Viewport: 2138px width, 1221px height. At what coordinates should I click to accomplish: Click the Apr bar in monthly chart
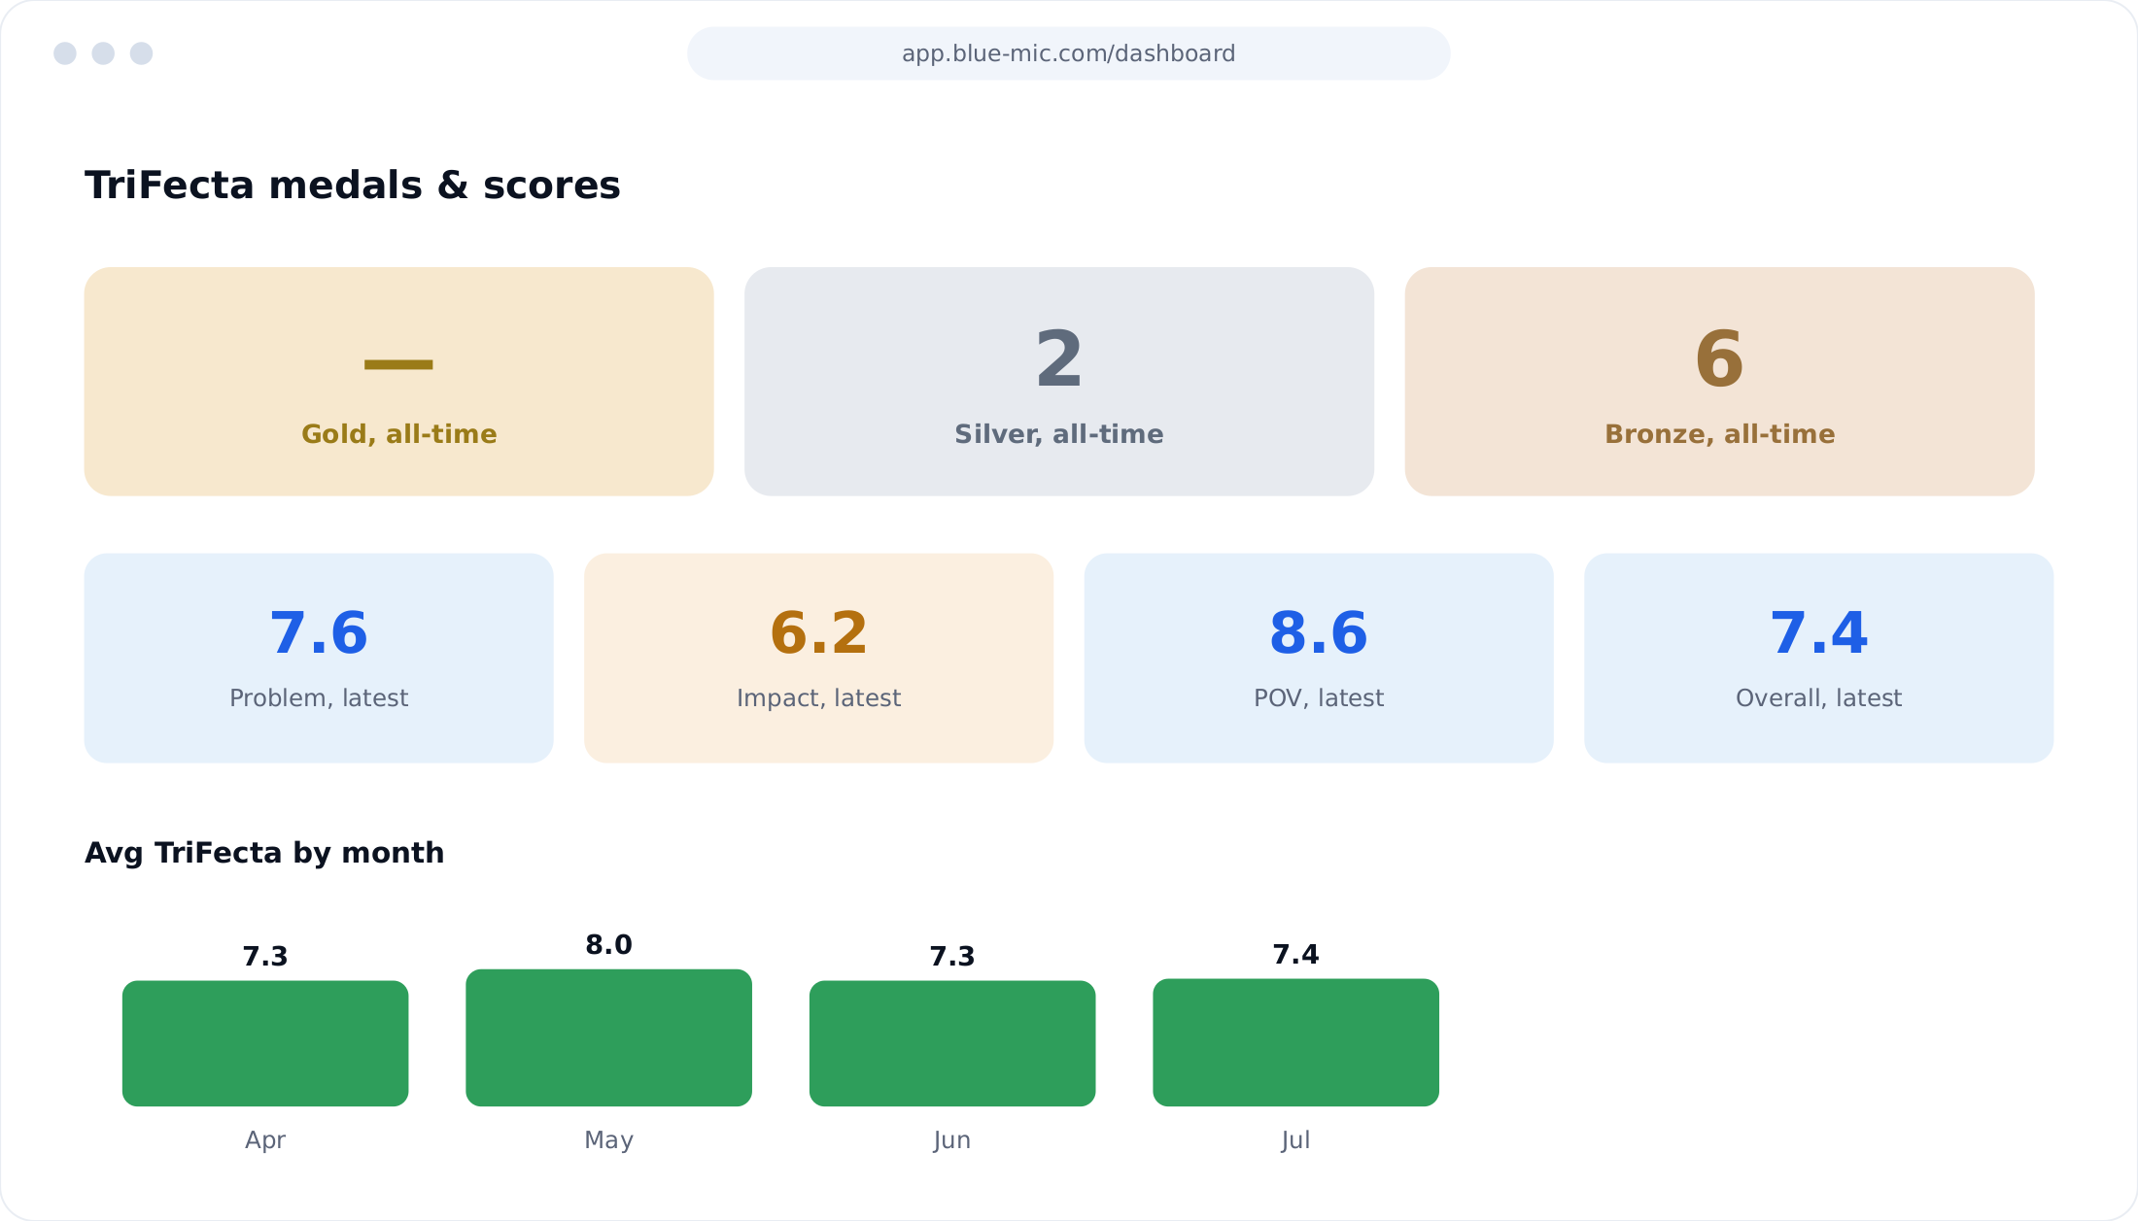coord(265,1043)
